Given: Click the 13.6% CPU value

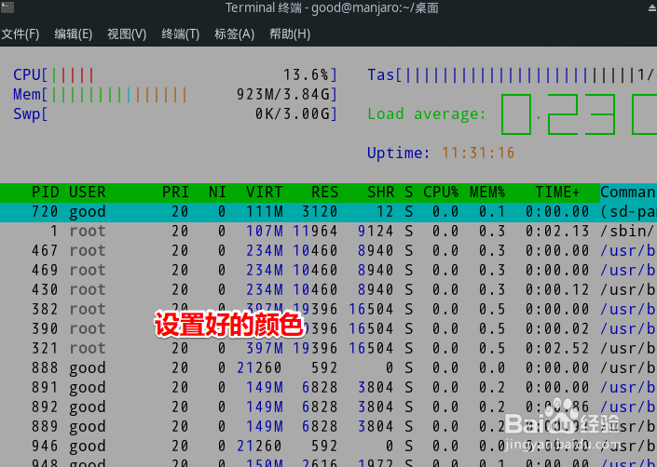Looking at the screenshot, I should click(x=306, y=75).
